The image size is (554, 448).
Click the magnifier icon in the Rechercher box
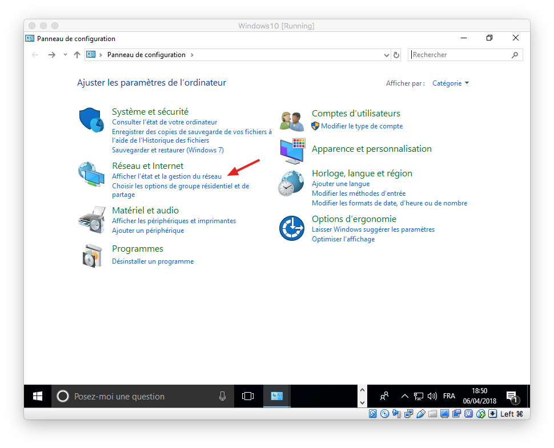515,55
